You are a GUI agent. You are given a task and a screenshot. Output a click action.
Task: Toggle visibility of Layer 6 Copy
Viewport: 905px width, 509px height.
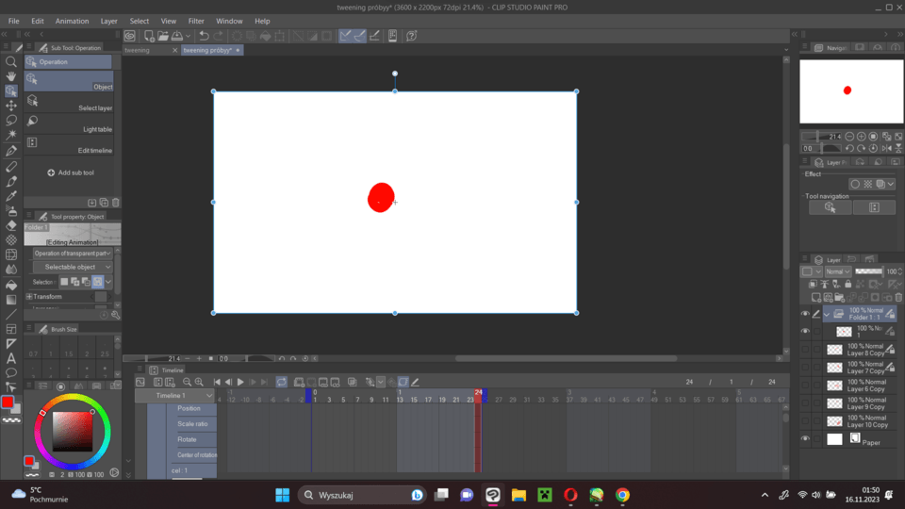[x=805, y=386]
